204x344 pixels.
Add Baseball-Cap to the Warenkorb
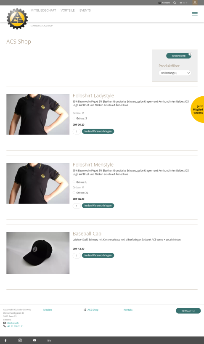(x=98, y=255)
